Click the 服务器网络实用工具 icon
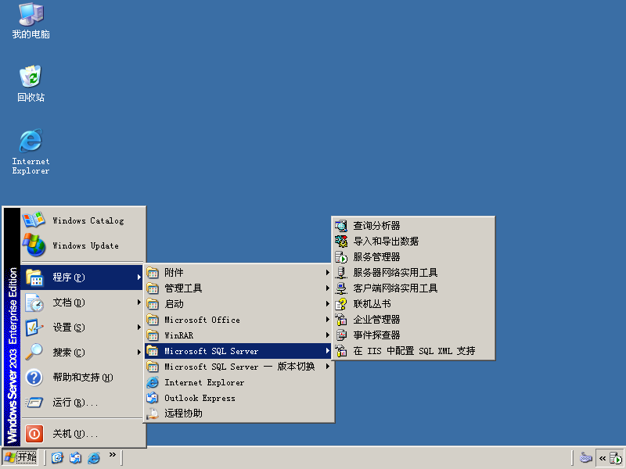Image resolution: width=626 pixels, height=469 pixels. point(341,273)
